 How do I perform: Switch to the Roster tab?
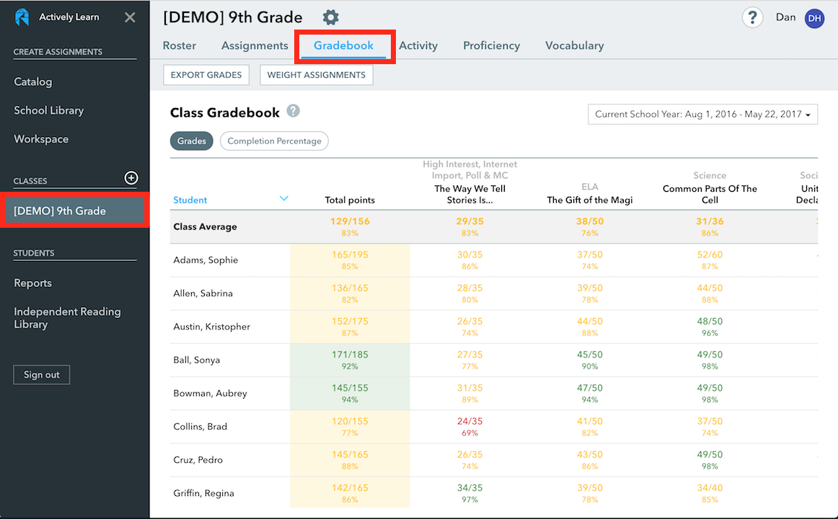[180, 45]
